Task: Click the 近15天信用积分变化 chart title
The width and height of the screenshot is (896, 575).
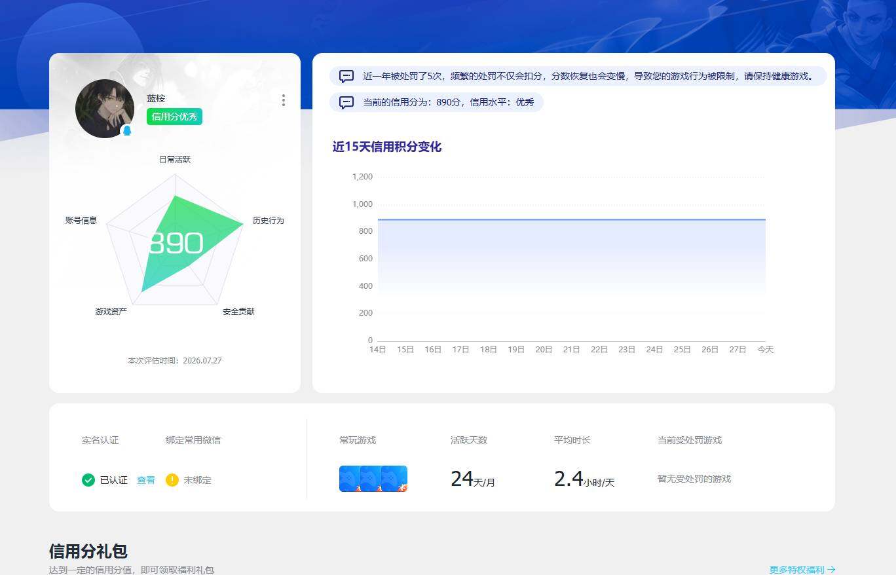Action: coord(387,147)
